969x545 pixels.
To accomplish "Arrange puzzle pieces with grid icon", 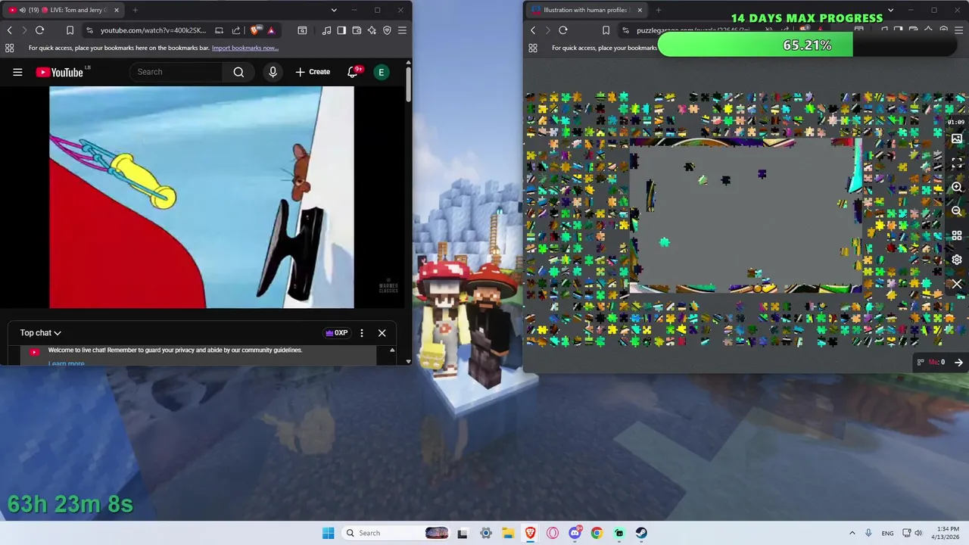I will [957, 235].
